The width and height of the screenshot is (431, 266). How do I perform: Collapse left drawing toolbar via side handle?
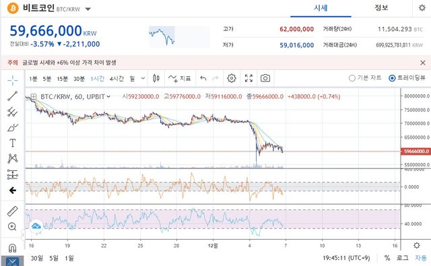tap(23, 234)
